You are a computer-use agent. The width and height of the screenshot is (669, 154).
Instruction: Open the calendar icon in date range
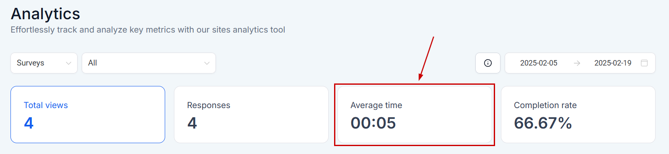[x=644, y=63]
